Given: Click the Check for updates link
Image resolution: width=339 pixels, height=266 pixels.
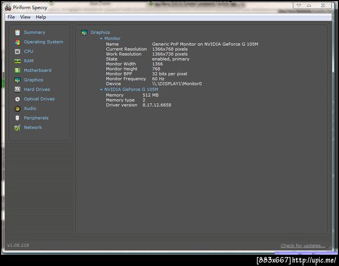Looking at the screenshot, I should click(303, 246).
